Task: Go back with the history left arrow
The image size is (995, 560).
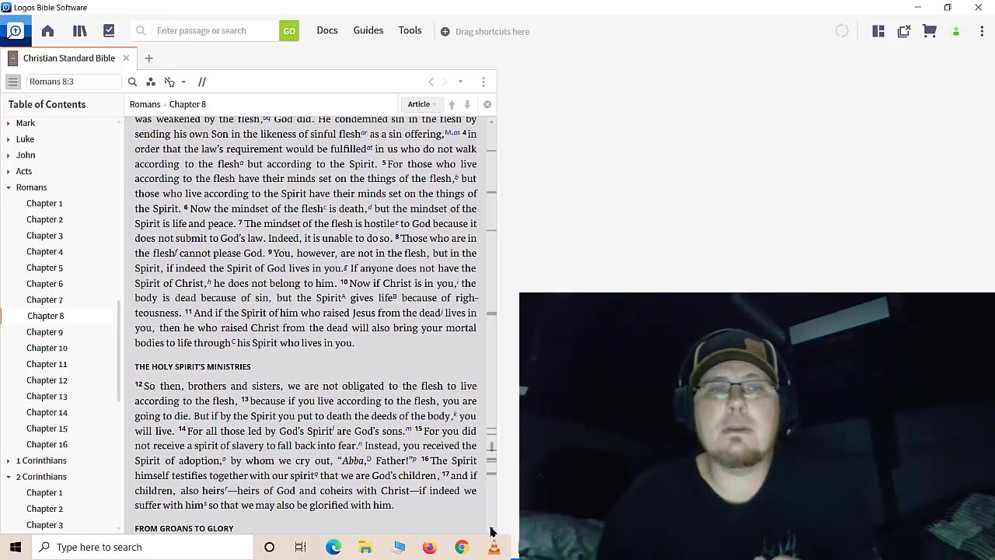Action: point(431,82)
